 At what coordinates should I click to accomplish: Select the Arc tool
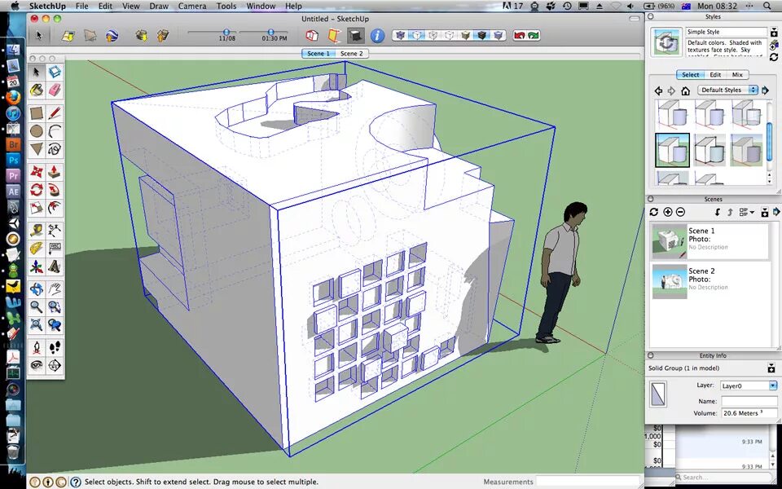tap(55, 131)
